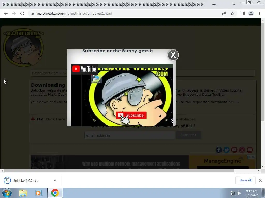This screenshot has height=198, width=265.
Task: Click Show all downloads
Action: click(x=245, y=180)
